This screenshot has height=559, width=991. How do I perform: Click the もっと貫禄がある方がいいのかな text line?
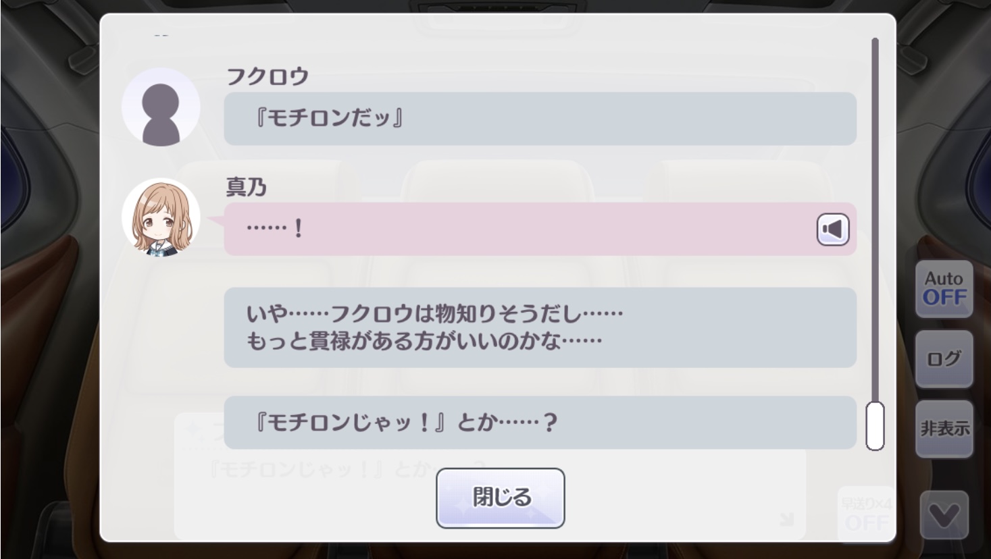[424, 341]
